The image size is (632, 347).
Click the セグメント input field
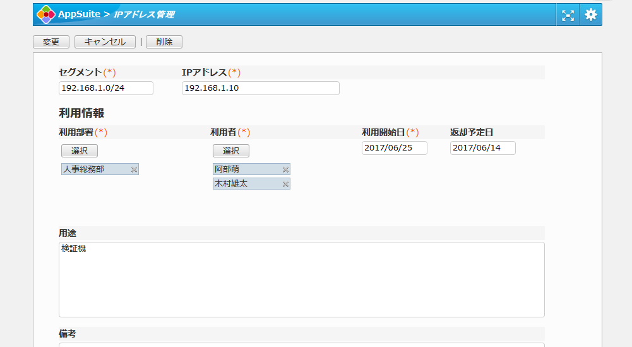tap(106, 88)
